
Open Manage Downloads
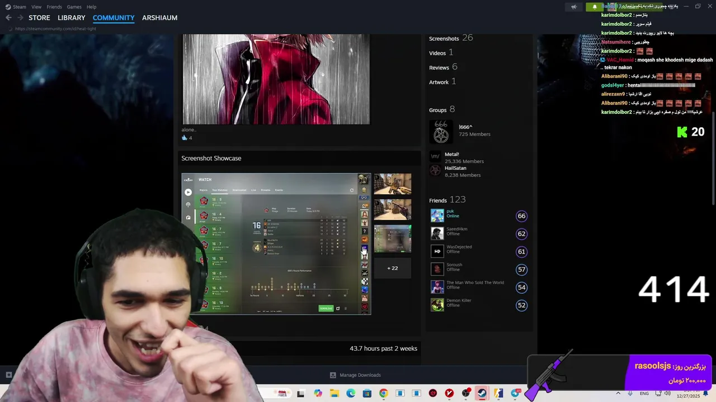(x=356, y=375)
